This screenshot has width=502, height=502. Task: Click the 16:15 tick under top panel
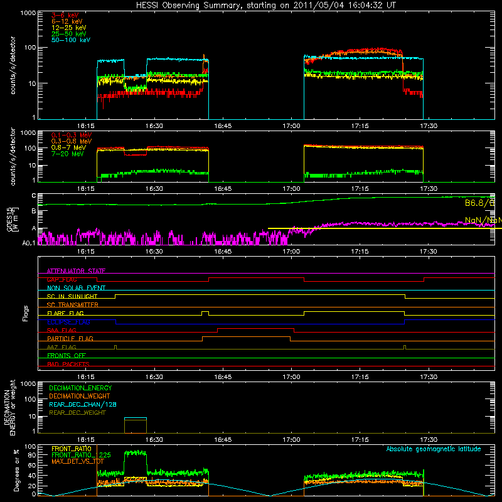(85, 126)
